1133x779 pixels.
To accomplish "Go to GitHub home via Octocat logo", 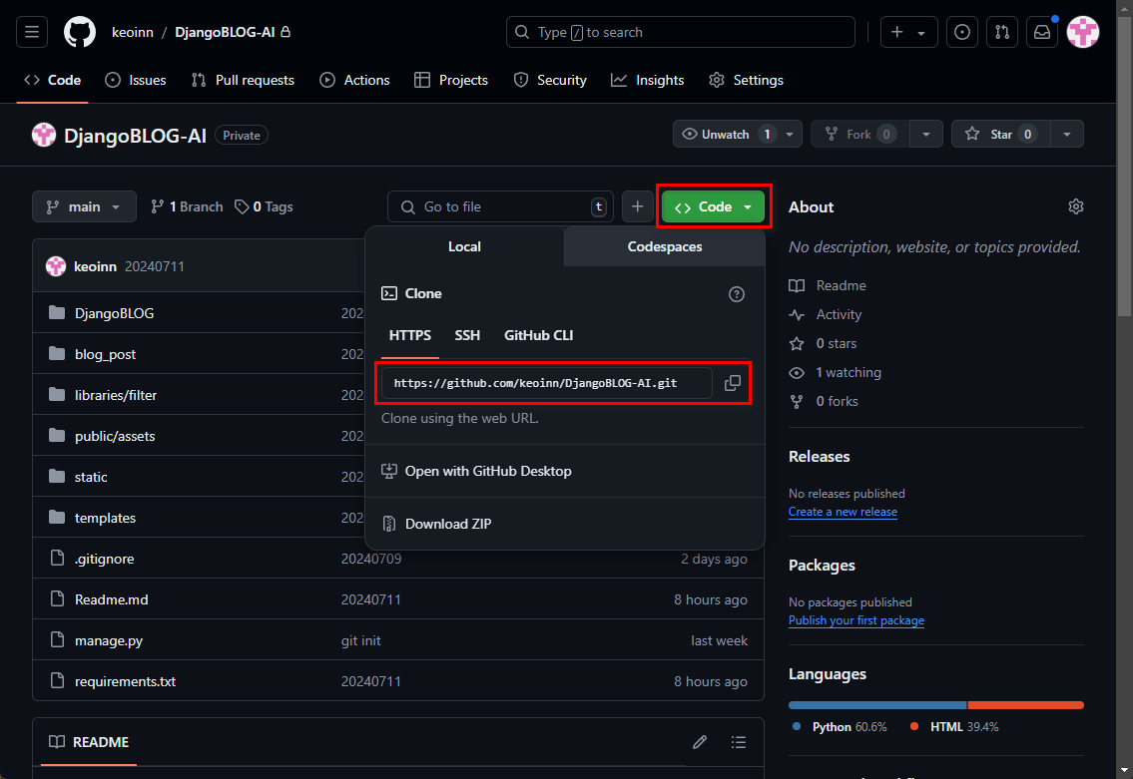I will tap(80, 32).
